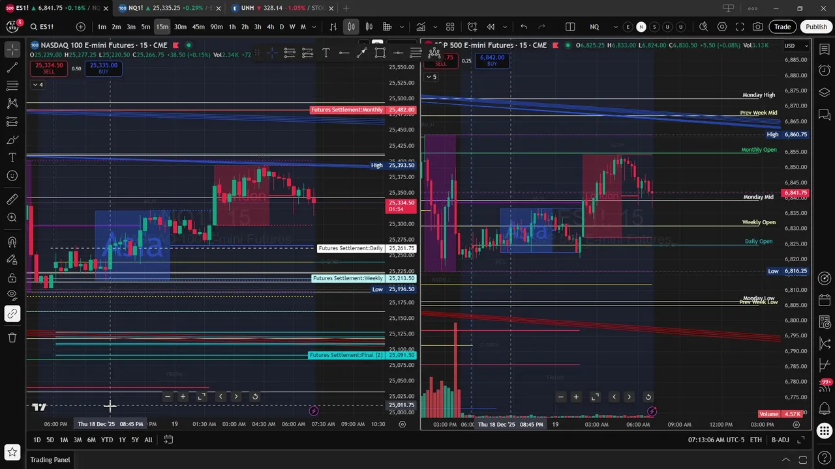Open the watchlist panel in right sidebar
835x469 pixels.
click(824, 50)
